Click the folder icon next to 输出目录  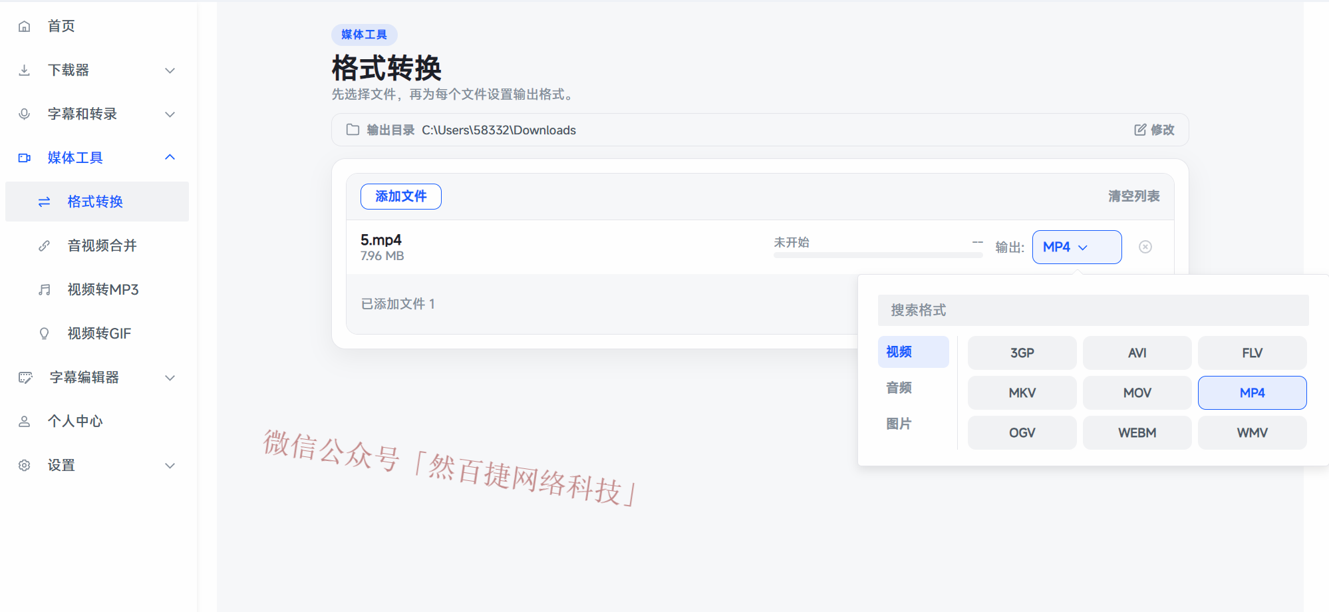point(353,130)
